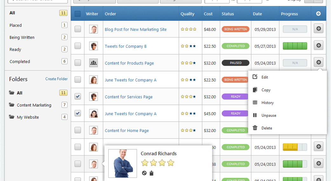Viewport: 331px width, 181px height.
Task: Click the green progress bar for Company B
Action: point(295,46)
